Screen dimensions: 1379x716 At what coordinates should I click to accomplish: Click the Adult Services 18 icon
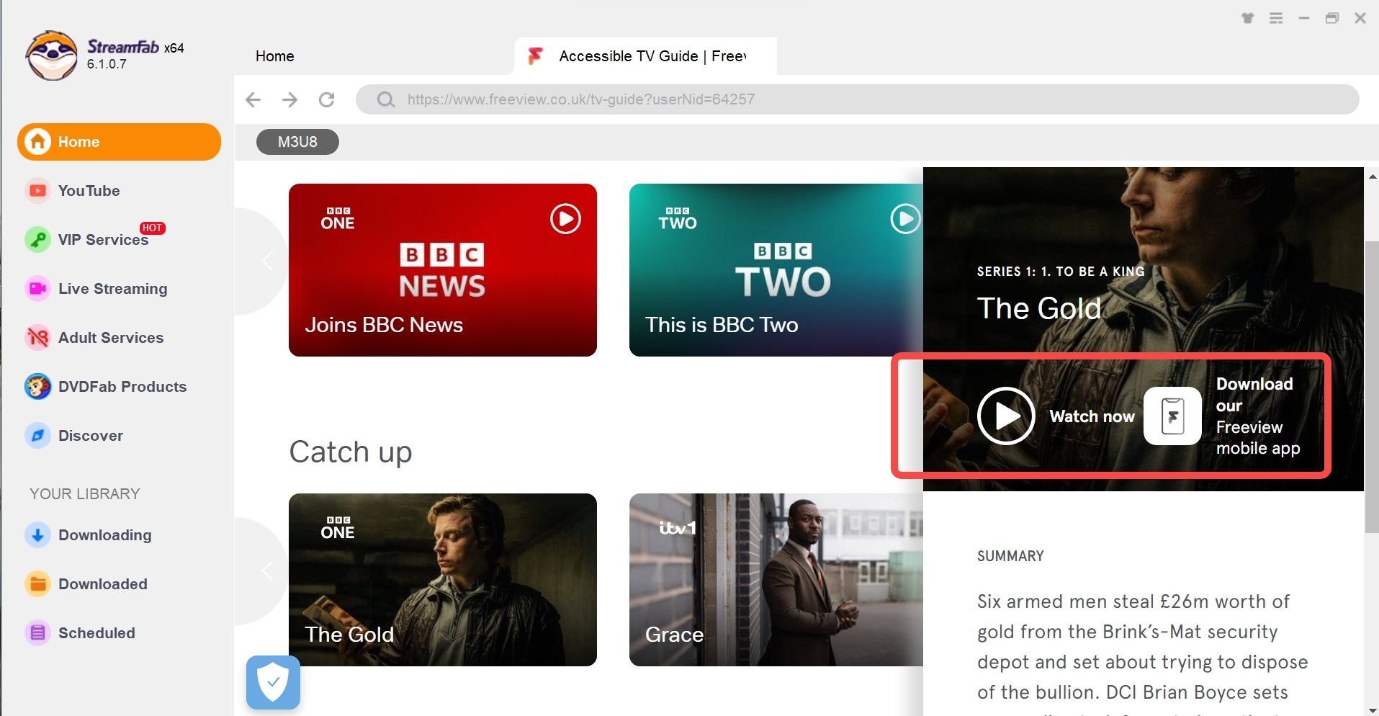pyautogui.click(x=37, y=338)
